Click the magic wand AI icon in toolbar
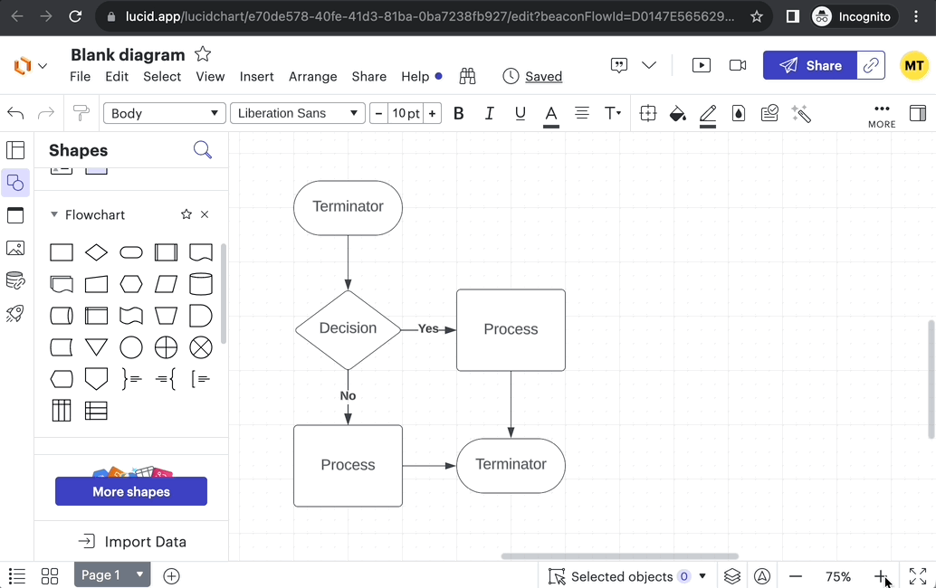 point(800,113)
